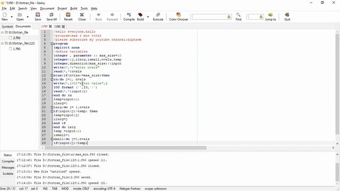
Task: Click the Jump to icon
Action: 270,16
